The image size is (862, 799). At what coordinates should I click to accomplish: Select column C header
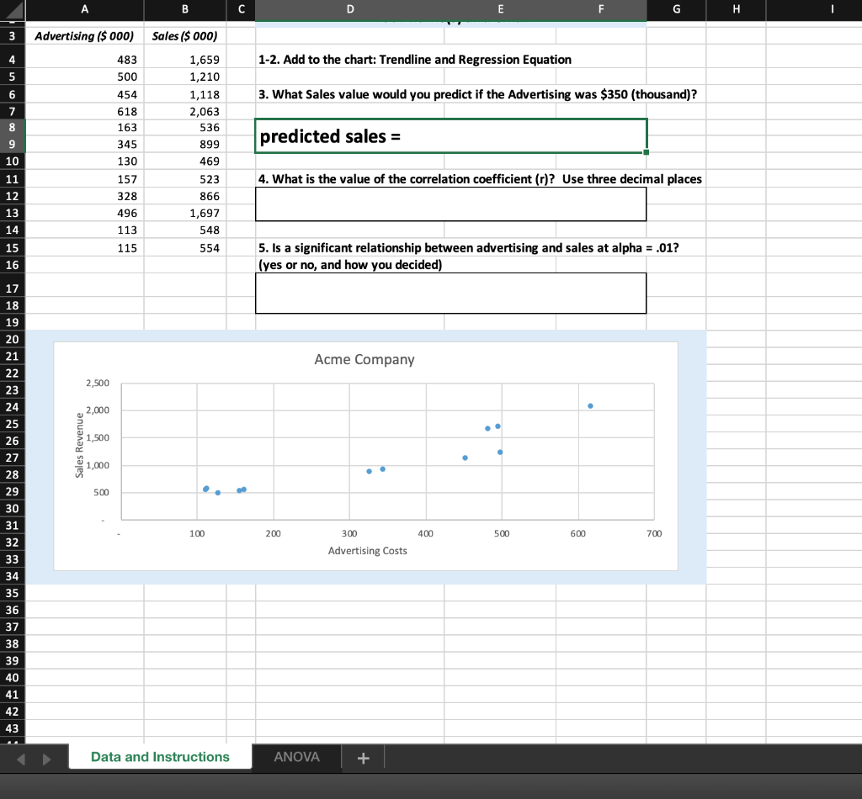(x=241, y=9)
